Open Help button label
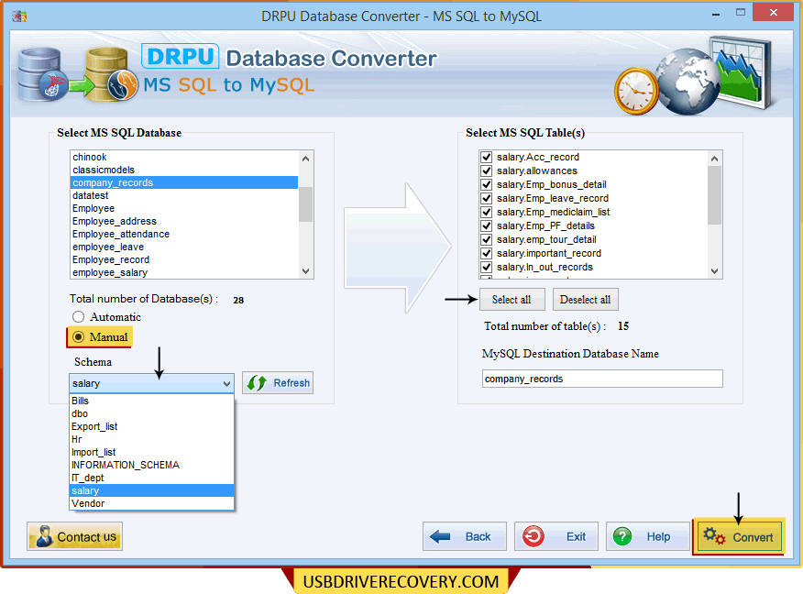Image resolution: width=803 pixels, height=594 pixels. click(658, 536)
